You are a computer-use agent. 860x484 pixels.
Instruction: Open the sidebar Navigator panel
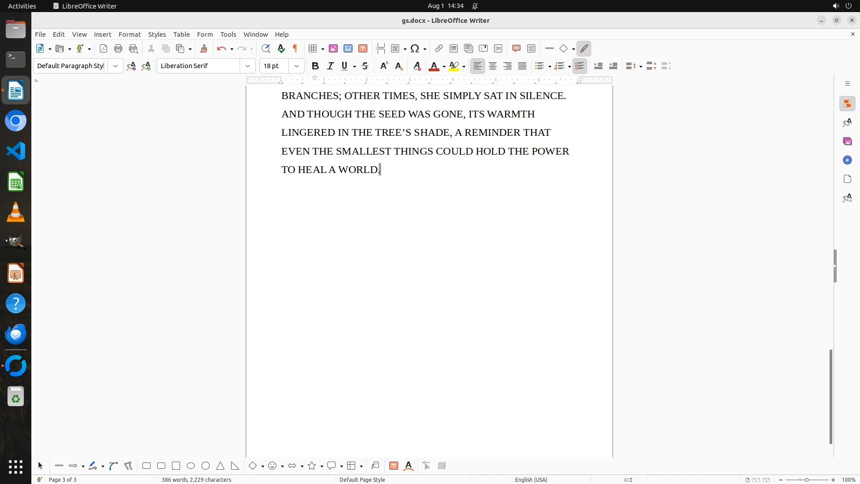coord(847,160)
